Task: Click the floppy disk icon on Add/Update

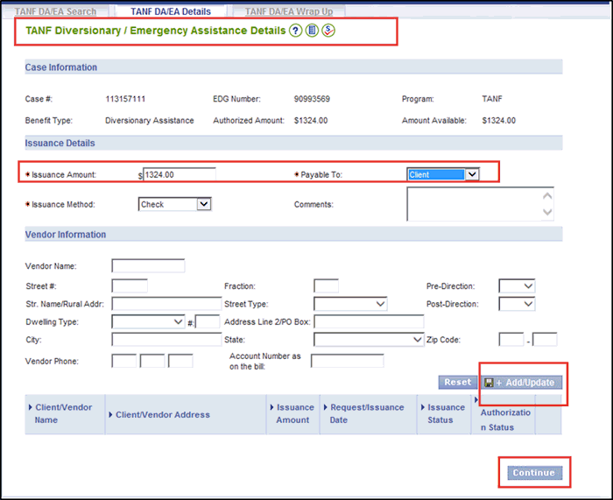Action: (489, 383)
